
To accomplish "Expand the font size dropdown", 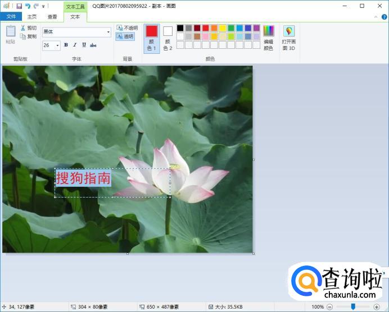I will (57, 45).
